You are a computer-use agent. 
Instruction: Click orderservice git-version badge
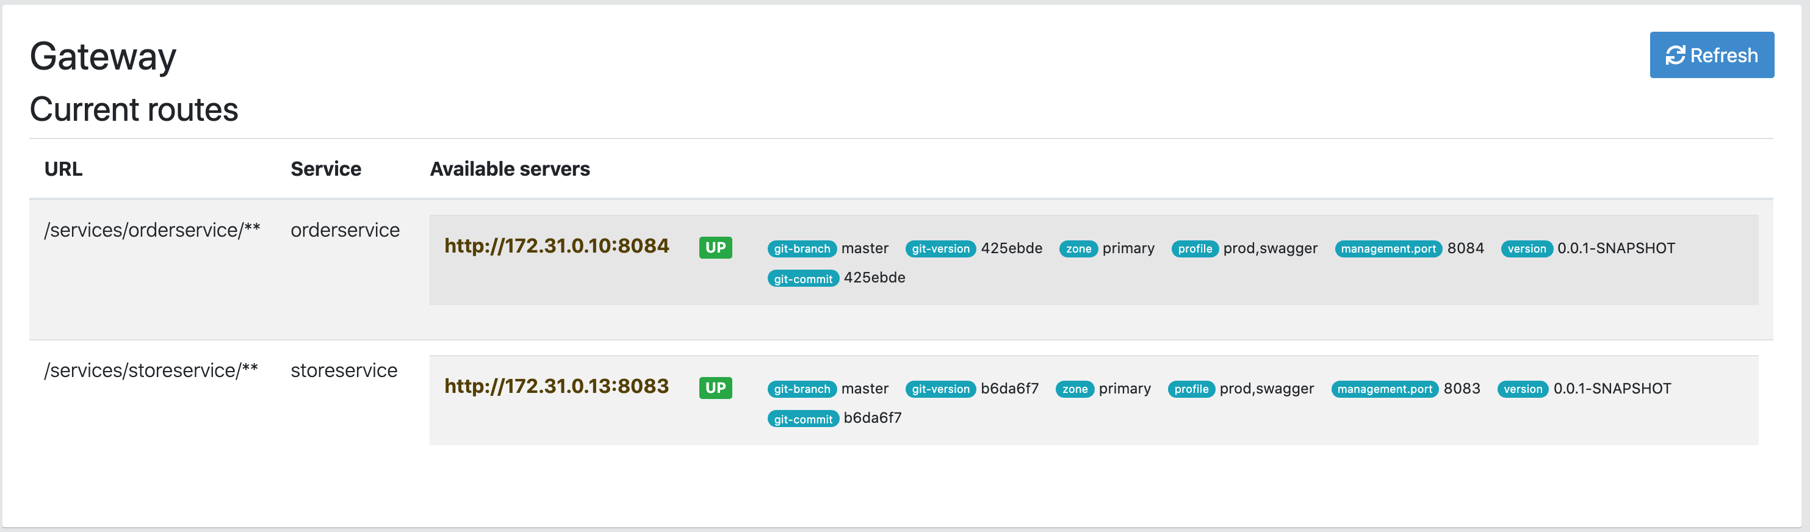point(940,249)
